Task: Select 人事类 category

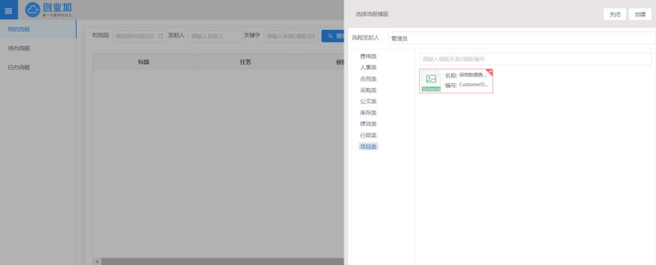Action: (368, 67)
